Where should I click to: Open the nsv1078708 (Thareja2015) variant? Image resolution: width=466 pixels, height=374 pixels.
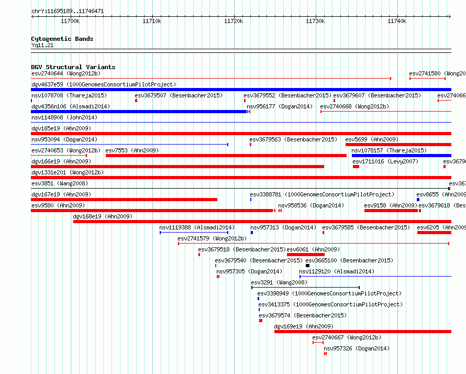[69, 95]
